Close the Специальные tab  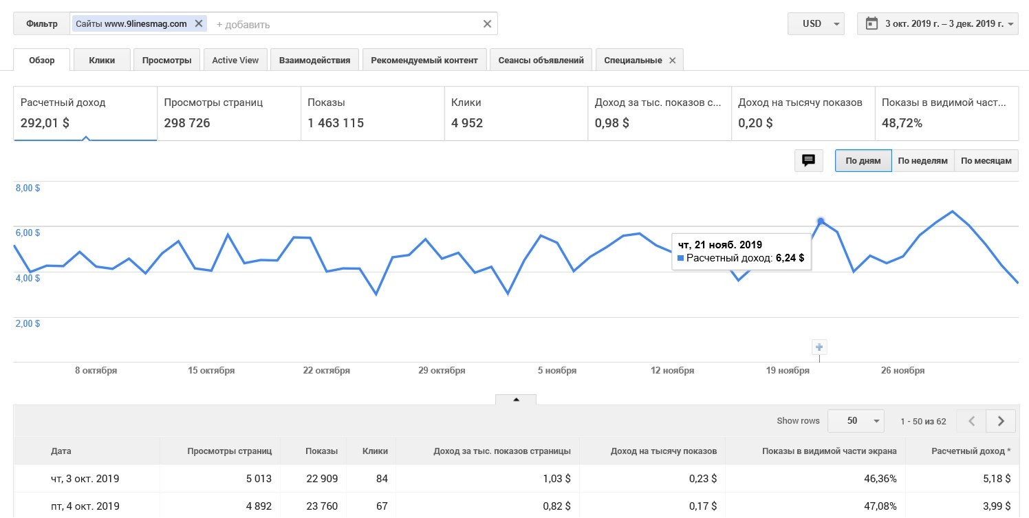pyautogui.click(x=672, y=60)
